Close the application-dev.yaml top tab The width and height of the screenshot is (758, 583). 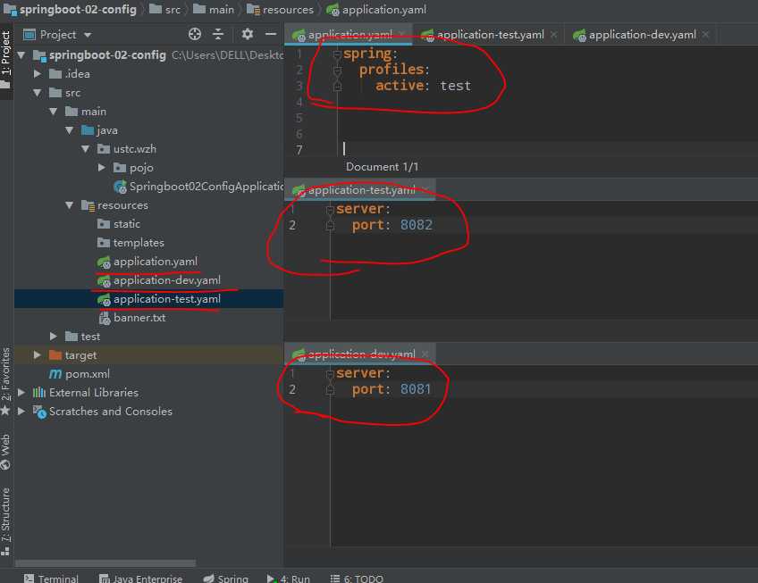click(706, 35)
